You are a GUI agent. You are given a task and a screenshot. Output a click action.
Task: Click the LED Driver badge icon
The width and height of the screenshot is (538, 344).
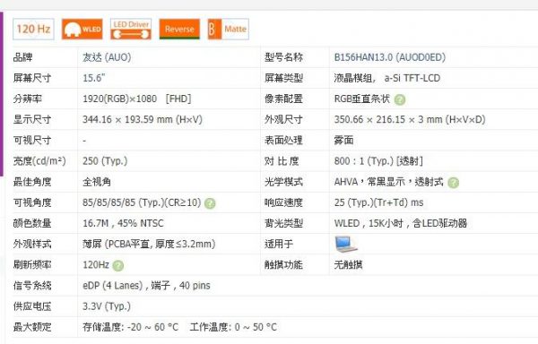click(131, 30)
